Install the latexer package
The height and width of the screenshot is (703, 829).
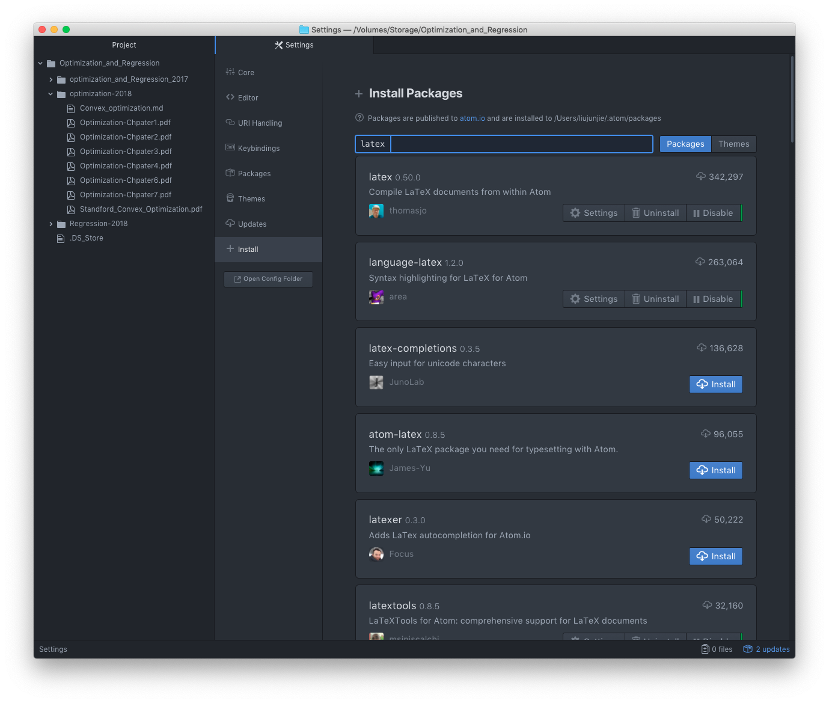(x=716, y=556)
